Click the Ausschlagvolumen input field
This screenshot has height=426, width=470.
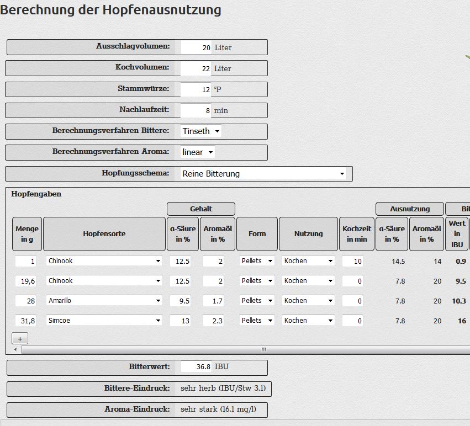click(196, 47)
